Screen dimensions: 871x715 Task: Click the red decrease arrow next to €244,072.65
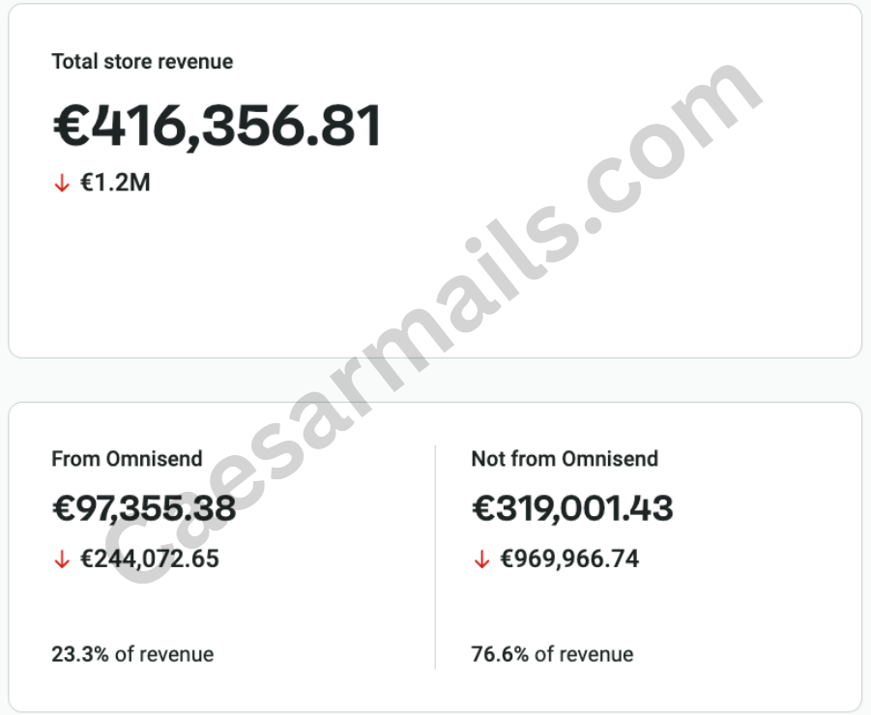point(62,559)
